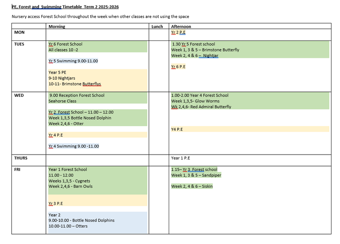The height and width of the screenshot is (244, 340).
Task: Click the Yr 6 P.E entry on Tuesday
Action: click(x=178, y=67)
